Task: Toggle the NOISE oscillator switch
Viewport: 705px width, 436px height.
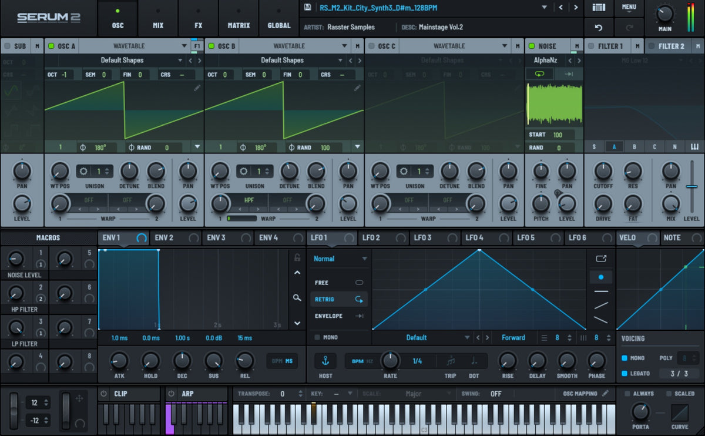Action: coord(532,46)
